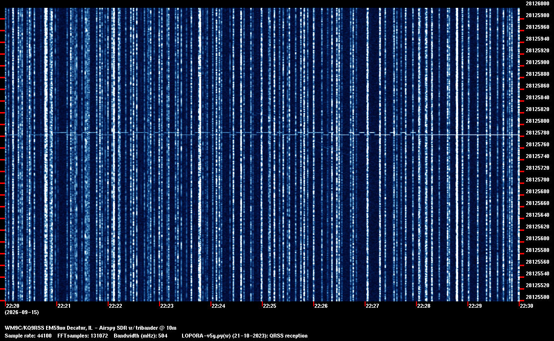Screen dimensions: 554x341
Task: Select the 28125600 frequency label
Action: (x=537, y=239)
